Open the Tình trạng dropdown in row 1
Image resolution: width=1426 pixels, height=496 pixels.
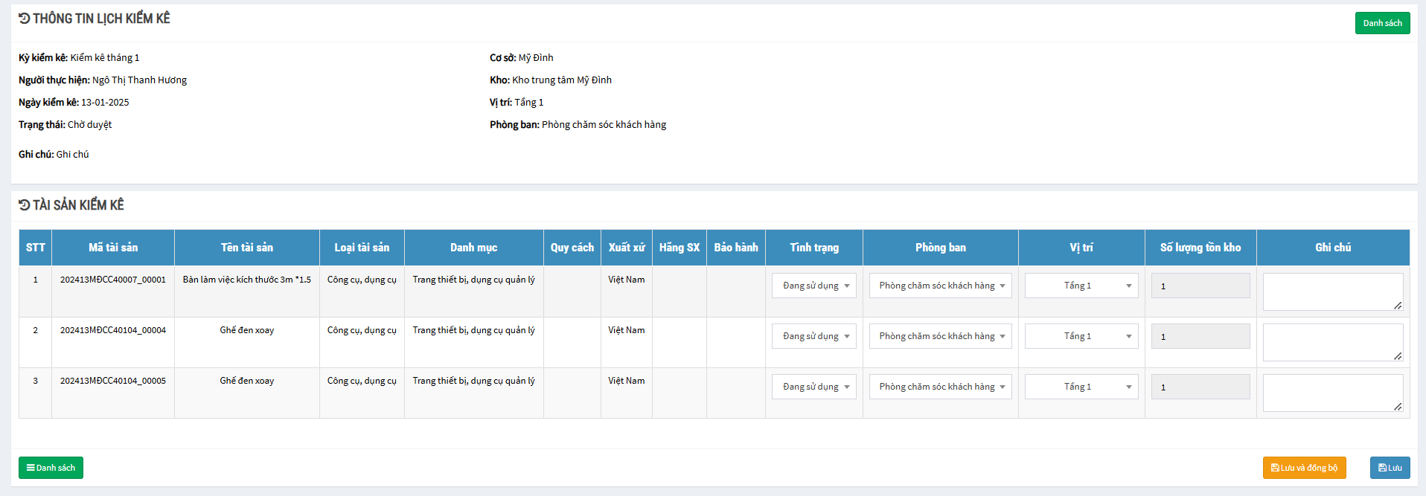coord(814,286)
